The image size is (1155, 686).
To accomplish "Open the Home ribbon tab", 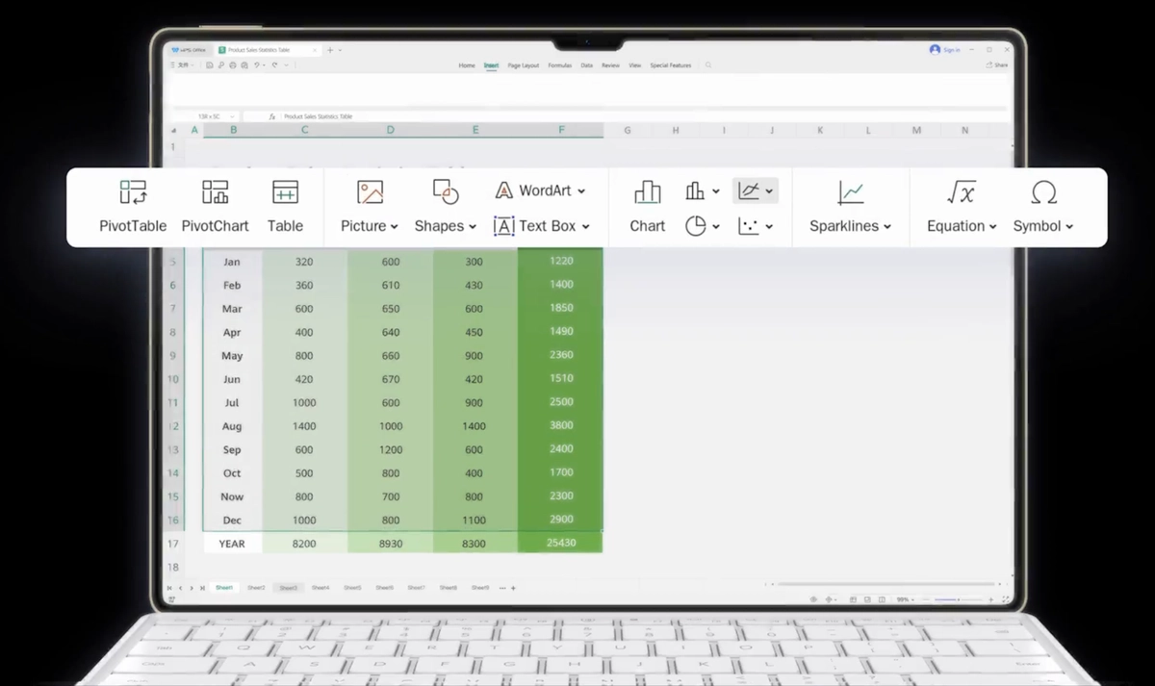I will coord(467,65).
